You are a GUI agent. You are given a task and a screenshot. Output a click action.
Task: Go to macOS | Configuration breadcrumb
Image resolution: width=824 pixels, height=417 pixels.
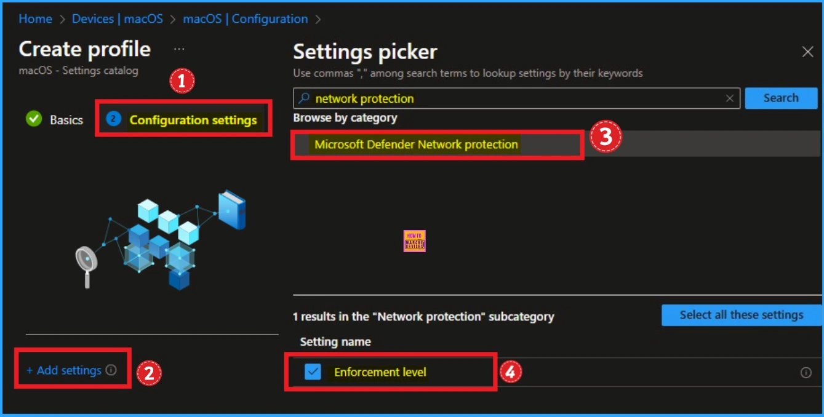(245, 18)
